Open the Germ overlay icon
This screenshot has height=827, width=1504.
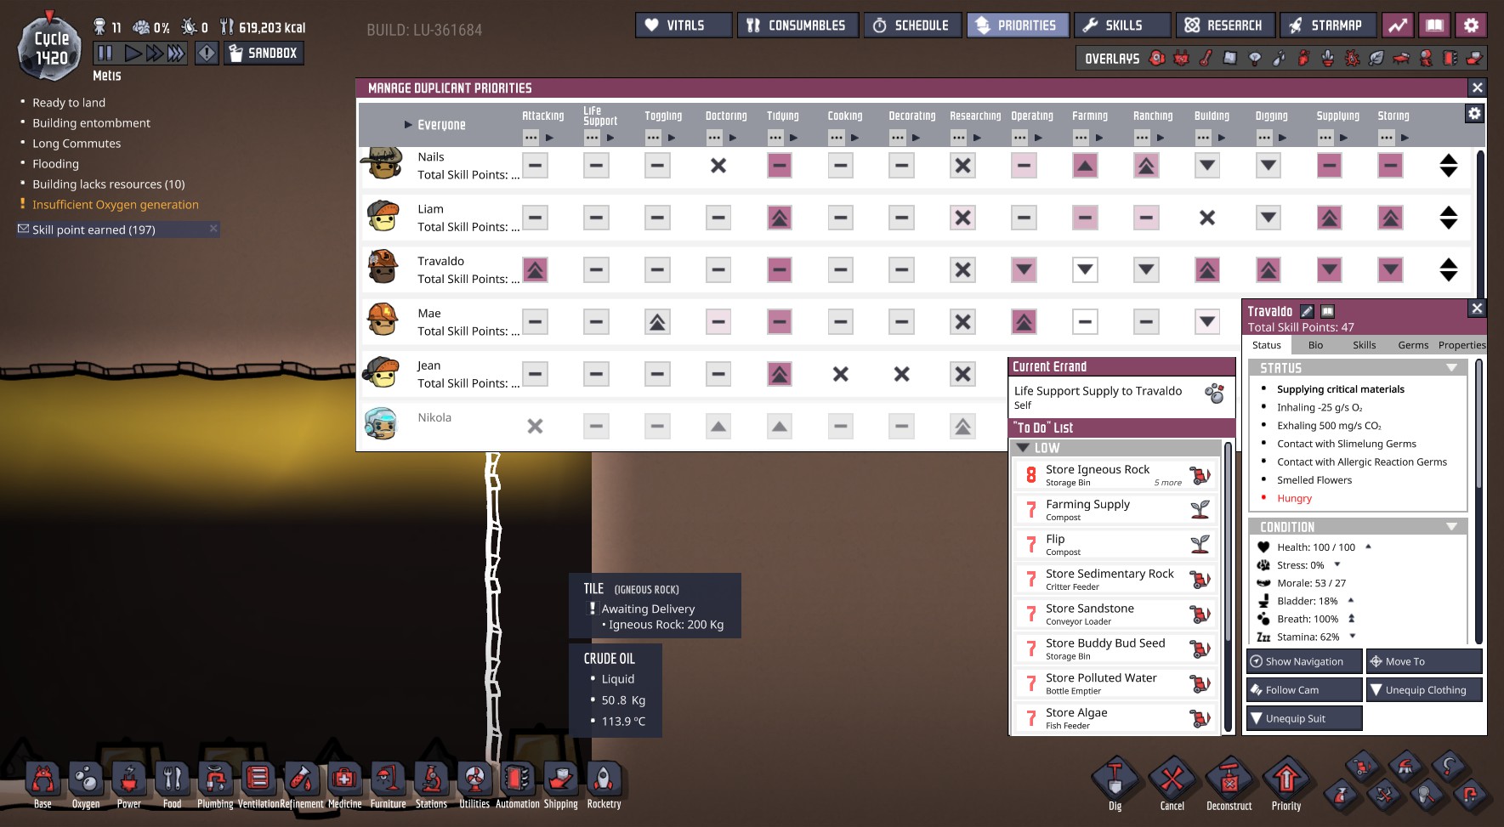pyautogui.click(x=1352, y=58)
